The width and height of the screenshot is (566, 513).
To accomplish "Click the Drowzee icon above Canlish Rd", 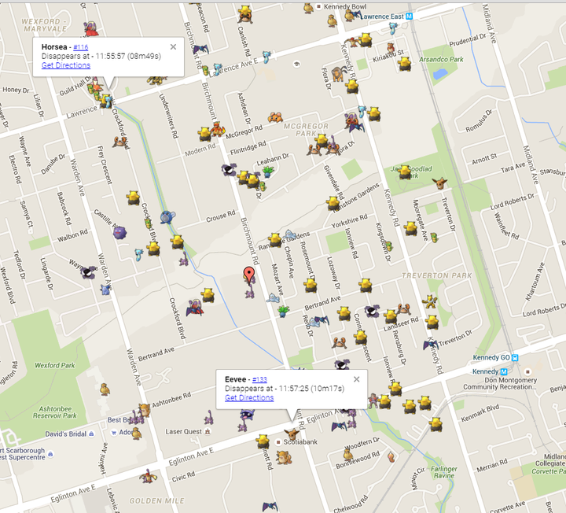I will click(244, 14).
